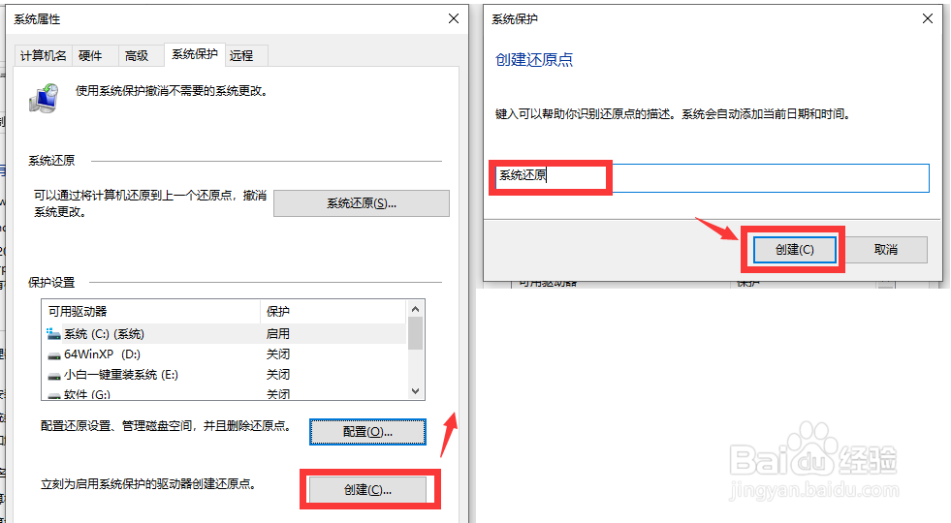
Task: Click the 创建还原点 heading text
Action: pos(534,59)
